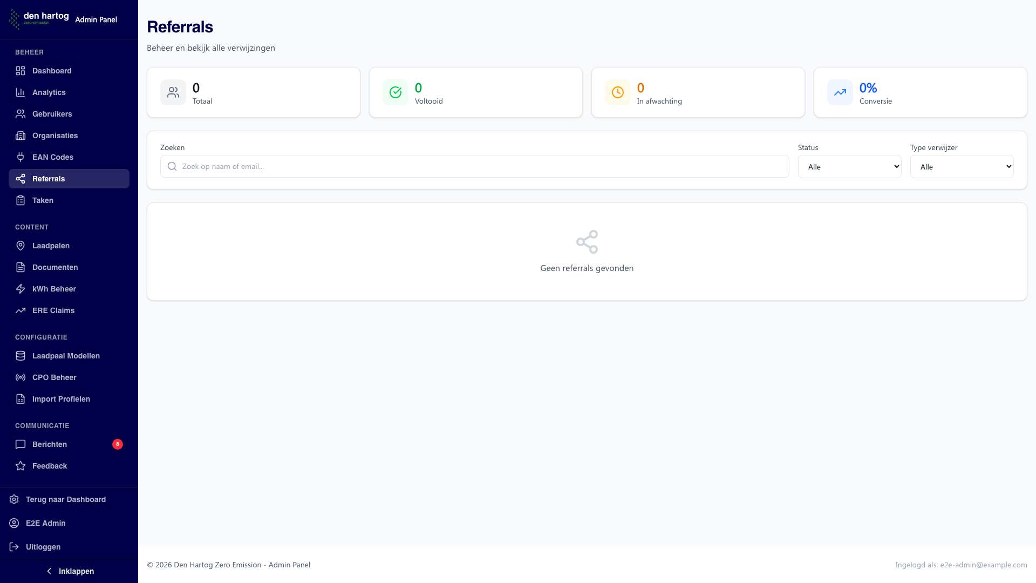Image resolution: width=1036 pixels, height=583 pixels.
Task: Click the kWh Beheer lightning bolt icon
Action: coord(21,289)
